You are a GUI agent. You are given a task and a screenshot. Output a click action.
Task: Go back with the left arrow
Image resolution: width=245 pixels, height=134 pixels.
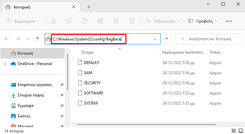(x=7, y=39)
